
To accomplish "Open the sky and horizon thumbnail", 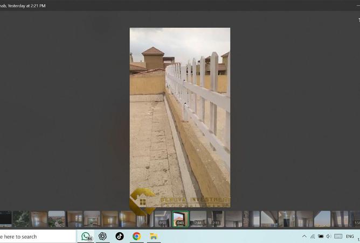I will click(x=322, y=219).
